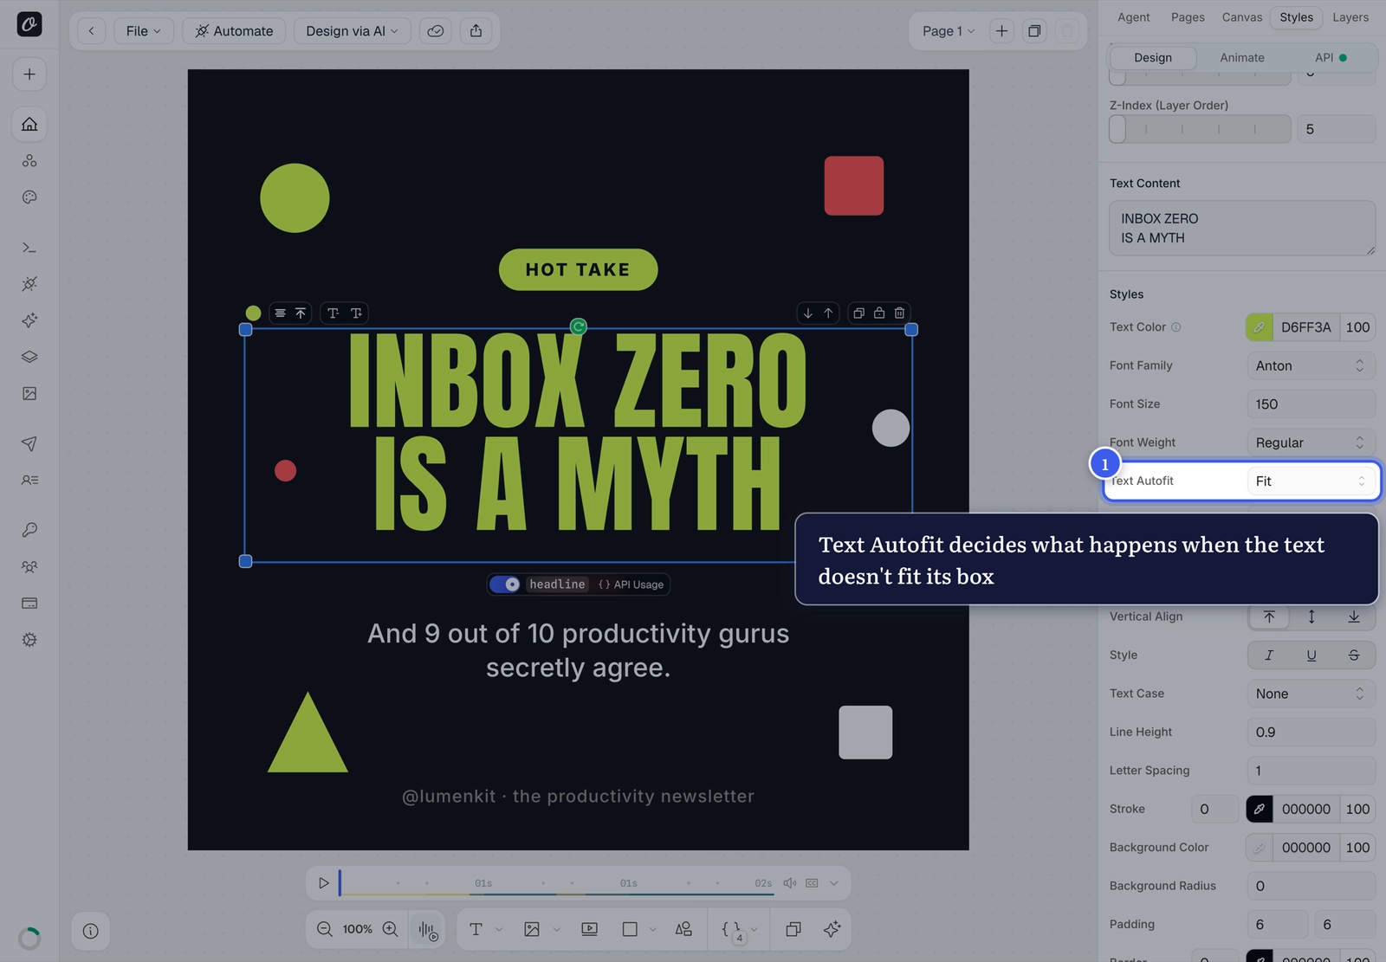Open the settings gear in sidebar

29,640
